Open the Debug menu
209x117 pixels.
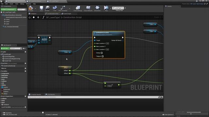point(22,4)
